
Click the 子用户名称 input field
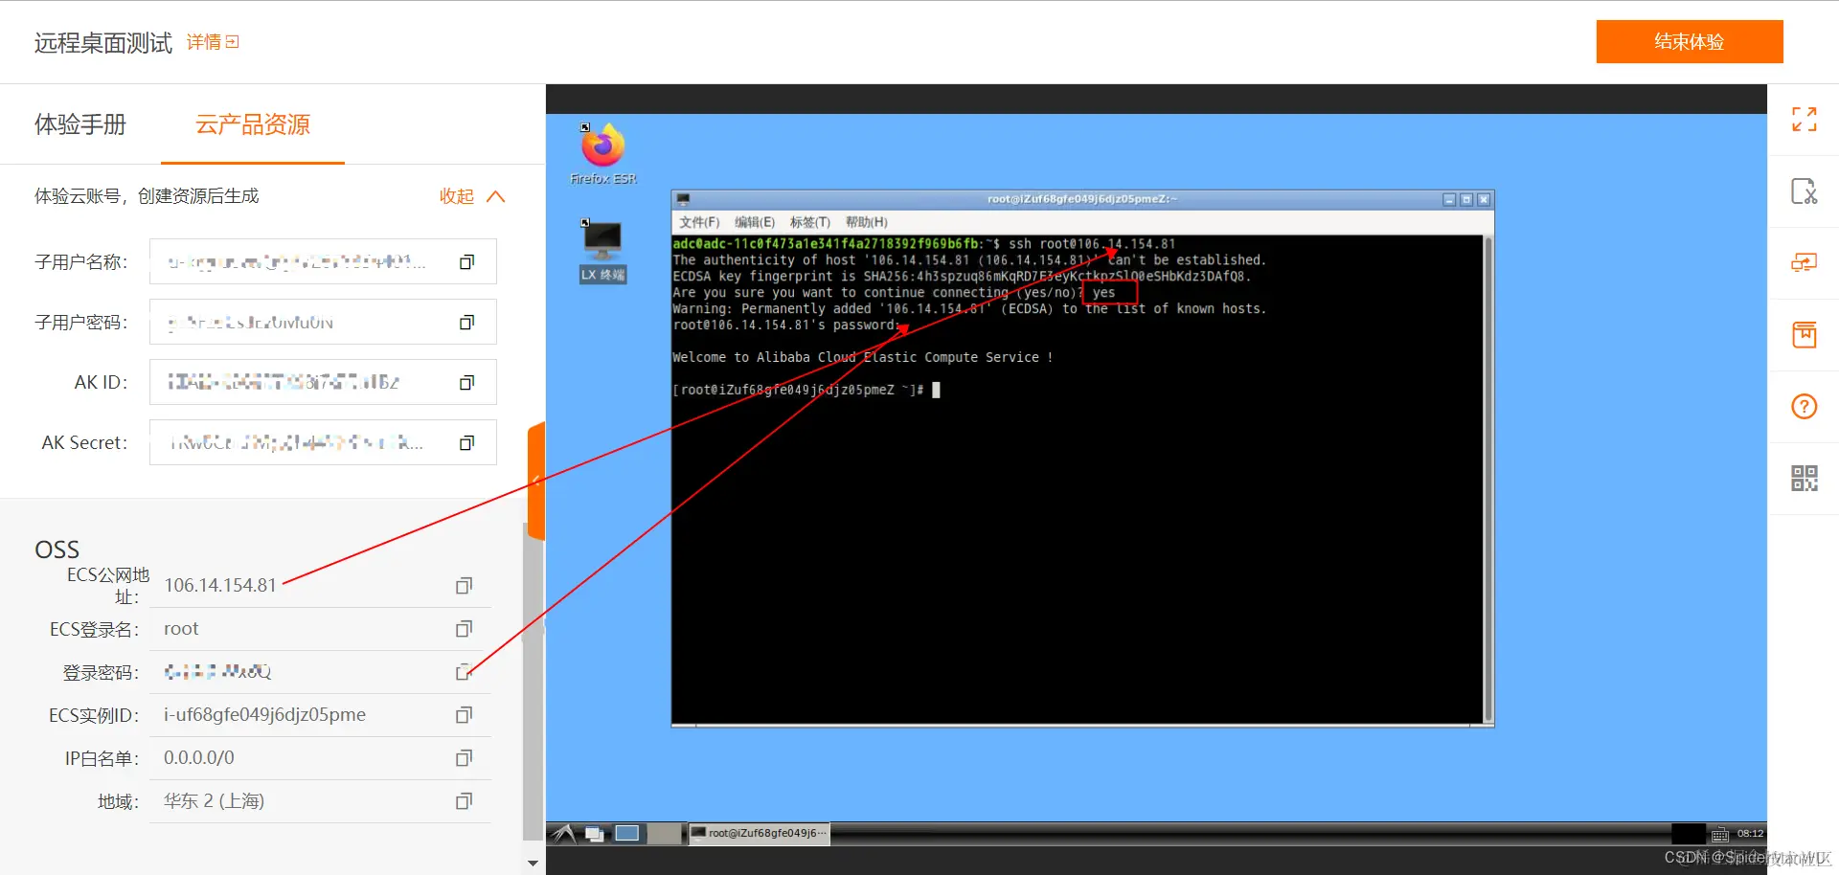(323, 261)
